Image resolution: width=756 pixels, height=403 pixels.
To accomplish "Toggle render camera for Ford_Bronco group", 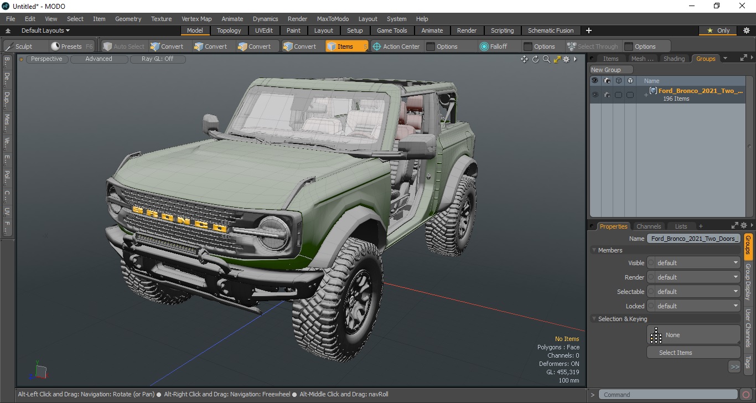I will point(607,95).
